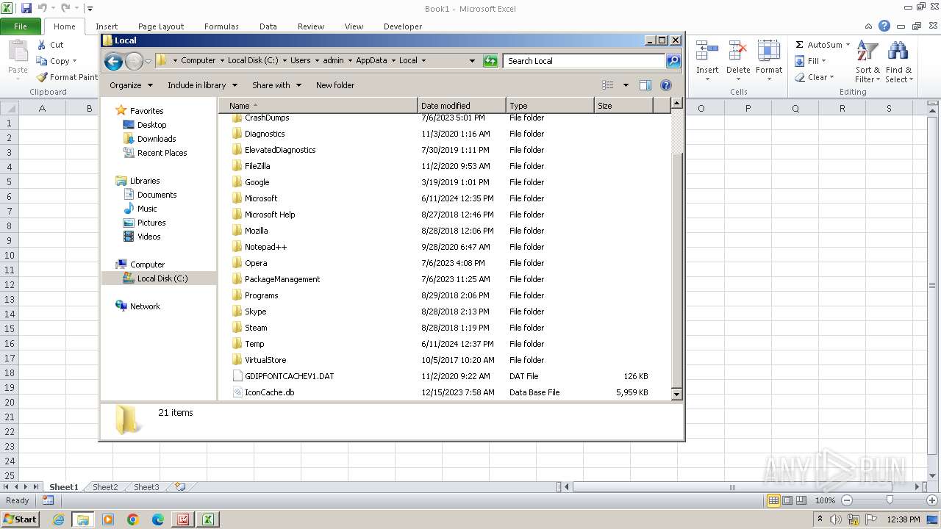
Task: Select Page Break Preview button in status bar
Action: coord(801,500)
